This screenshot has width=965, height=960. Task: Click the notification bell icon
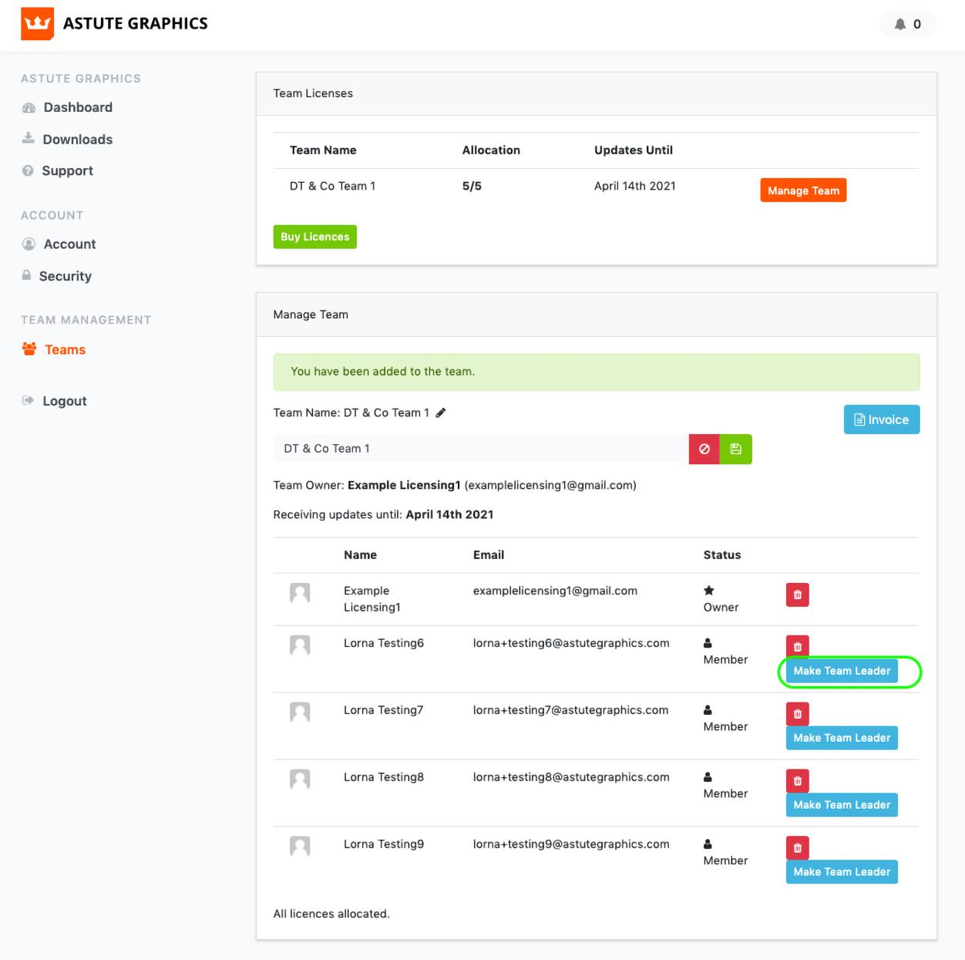[x=899, y=24]
